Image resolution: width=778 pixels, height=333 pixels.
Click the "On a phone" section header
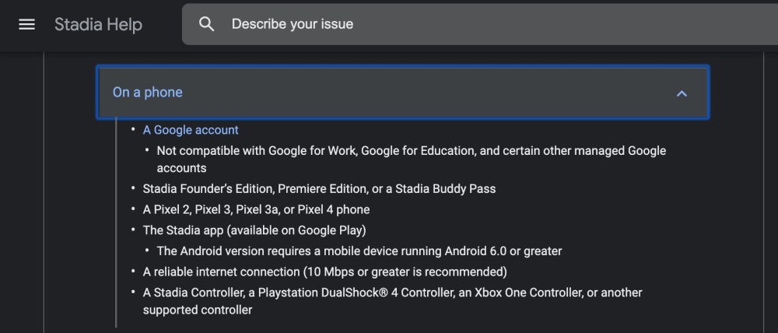(x=148, y=93)
